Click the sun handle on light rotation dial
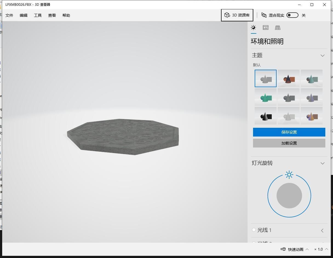Screen dimensions: 333x258 tap(289, 175)
